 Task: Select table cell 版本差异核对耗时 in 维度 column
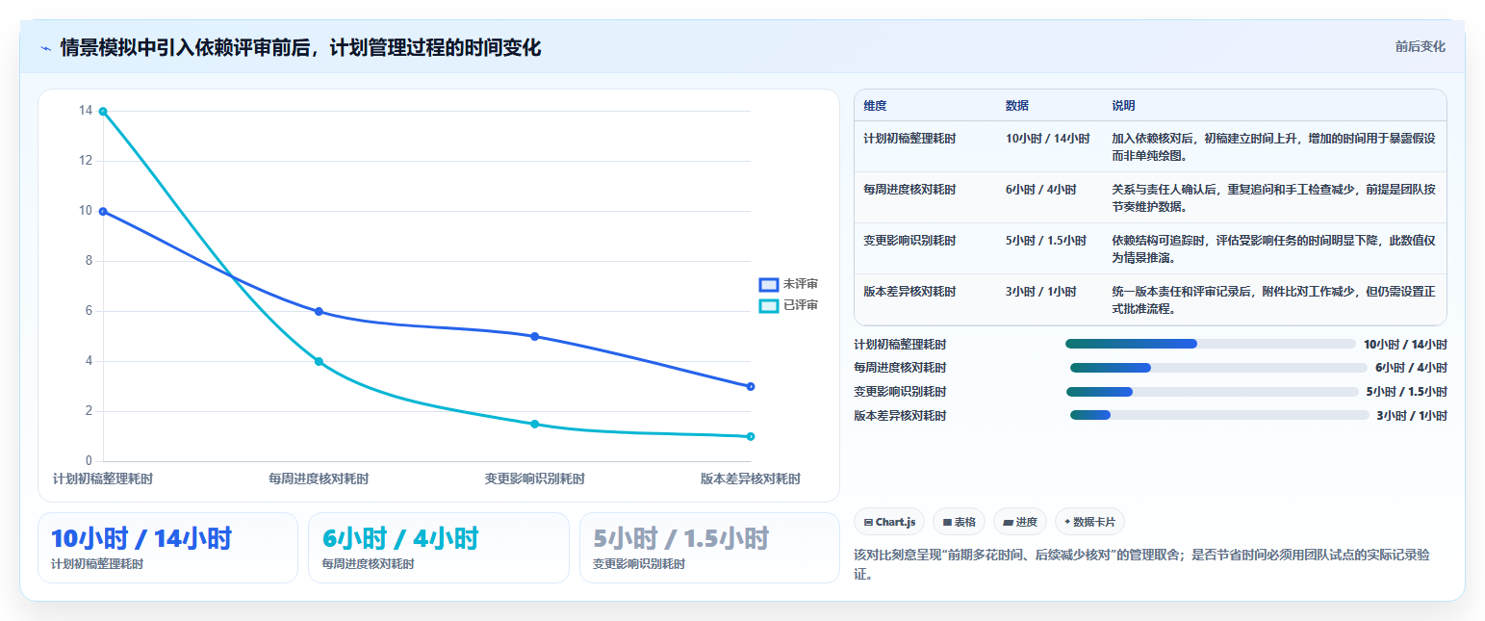click(x=909, y=292)
